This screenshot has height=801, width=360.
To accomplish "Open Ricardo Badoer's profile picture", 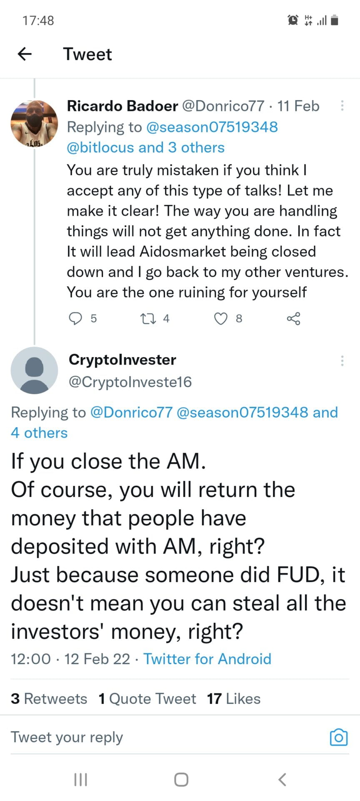I will pos(34,123).
